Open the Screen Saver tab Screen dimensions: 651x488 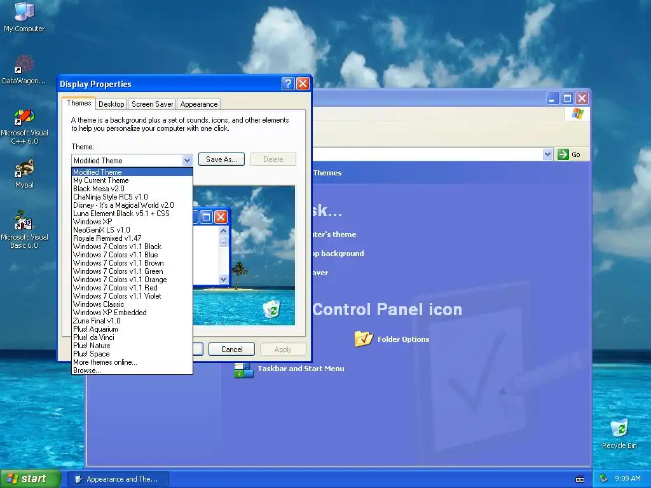[152, 104]
